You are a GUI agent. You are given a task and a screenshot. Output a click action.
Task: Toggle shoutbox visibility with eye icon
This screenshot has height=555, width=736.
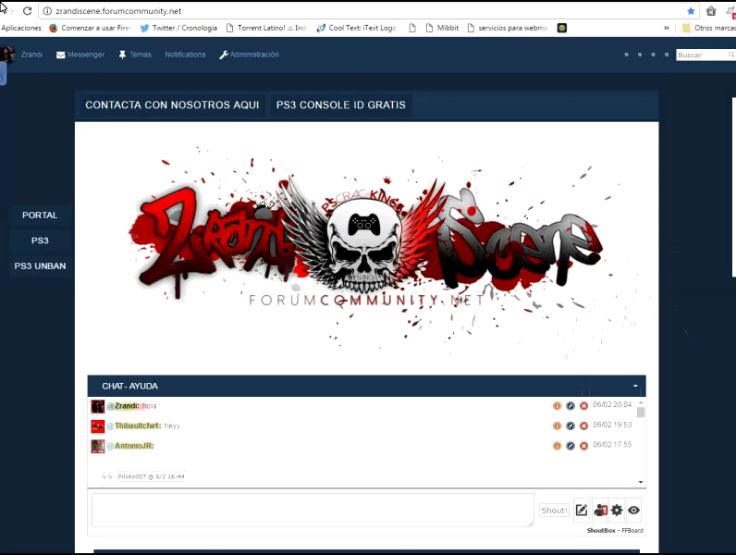(633, 510)
